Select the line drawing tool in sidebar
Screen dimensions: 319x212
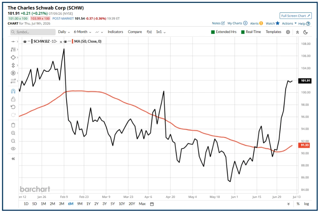point(13,42)
